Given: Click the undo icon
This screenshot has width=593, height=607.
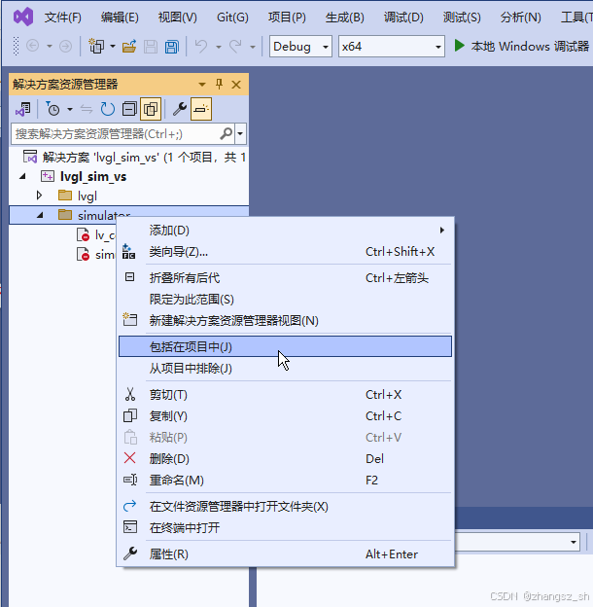Looking at the screenshot, I should coord(201,47).
